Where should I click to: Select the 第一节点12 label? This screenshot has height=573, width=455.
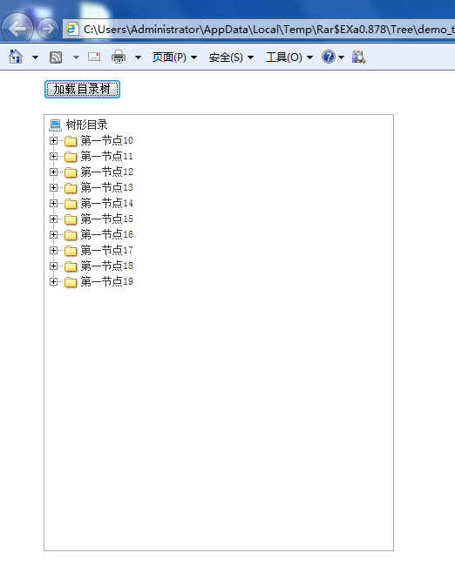[x=107, y=172]
